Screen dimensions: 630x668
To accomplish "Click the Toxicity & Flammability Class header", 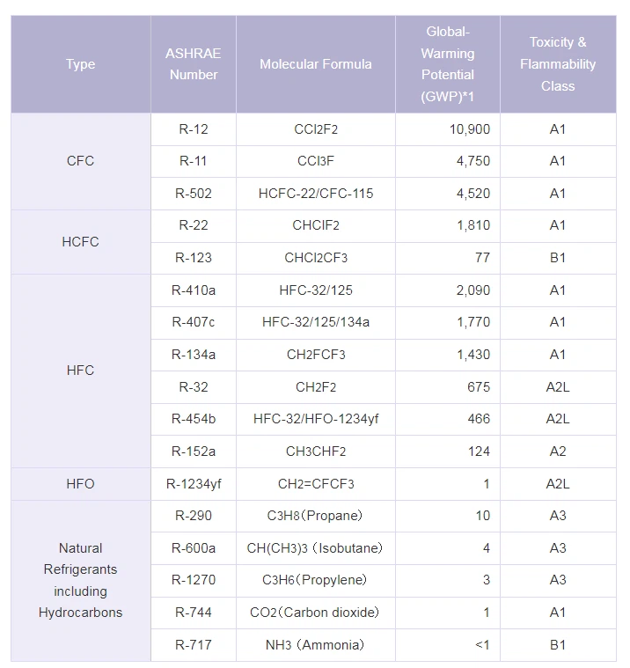I will (x=557, y=64).
